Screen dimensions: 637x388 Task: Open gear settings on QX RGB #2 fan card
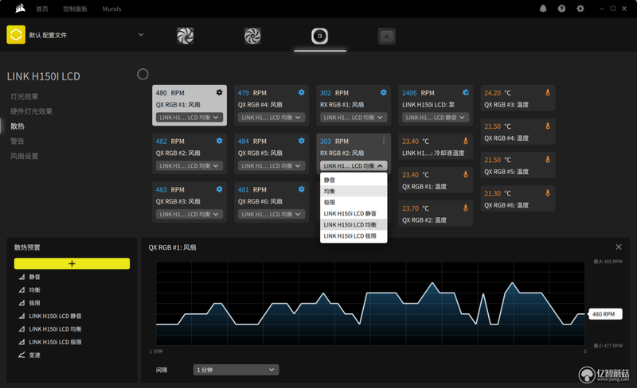click(x=220, y=141)
